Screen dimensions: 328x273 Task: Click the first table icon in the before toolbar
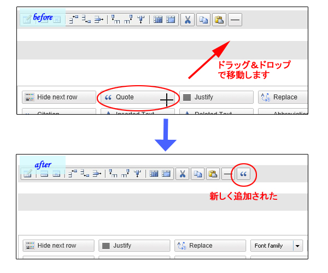click(158, 20)
